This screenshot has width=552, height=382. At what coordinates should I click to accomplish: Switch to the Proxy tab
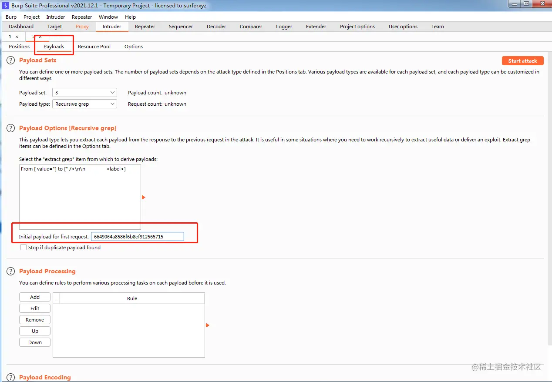82,27
